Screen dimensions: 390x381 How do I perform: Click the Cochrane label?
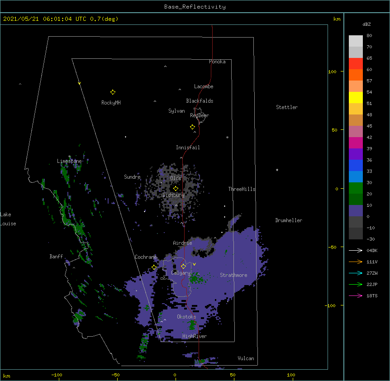[x=146, y=257]
